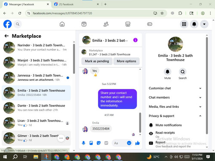
Task: Open Jannessa conversation
Action: 36,78
